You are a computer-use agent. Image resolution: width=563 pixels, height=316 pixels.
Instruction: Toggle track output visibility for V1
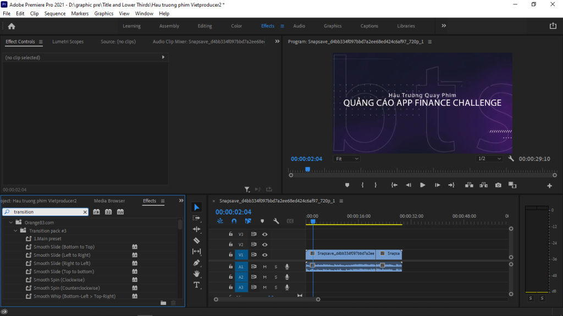tap(264, 254)
